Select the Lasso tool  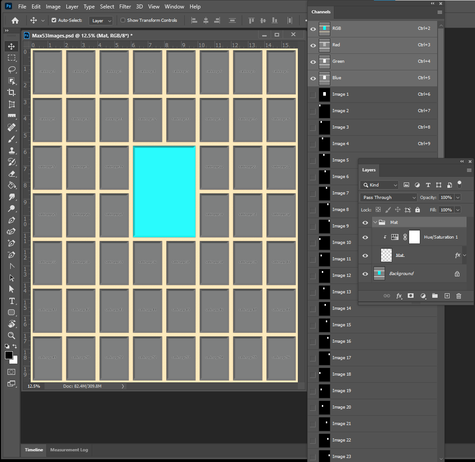12,69
